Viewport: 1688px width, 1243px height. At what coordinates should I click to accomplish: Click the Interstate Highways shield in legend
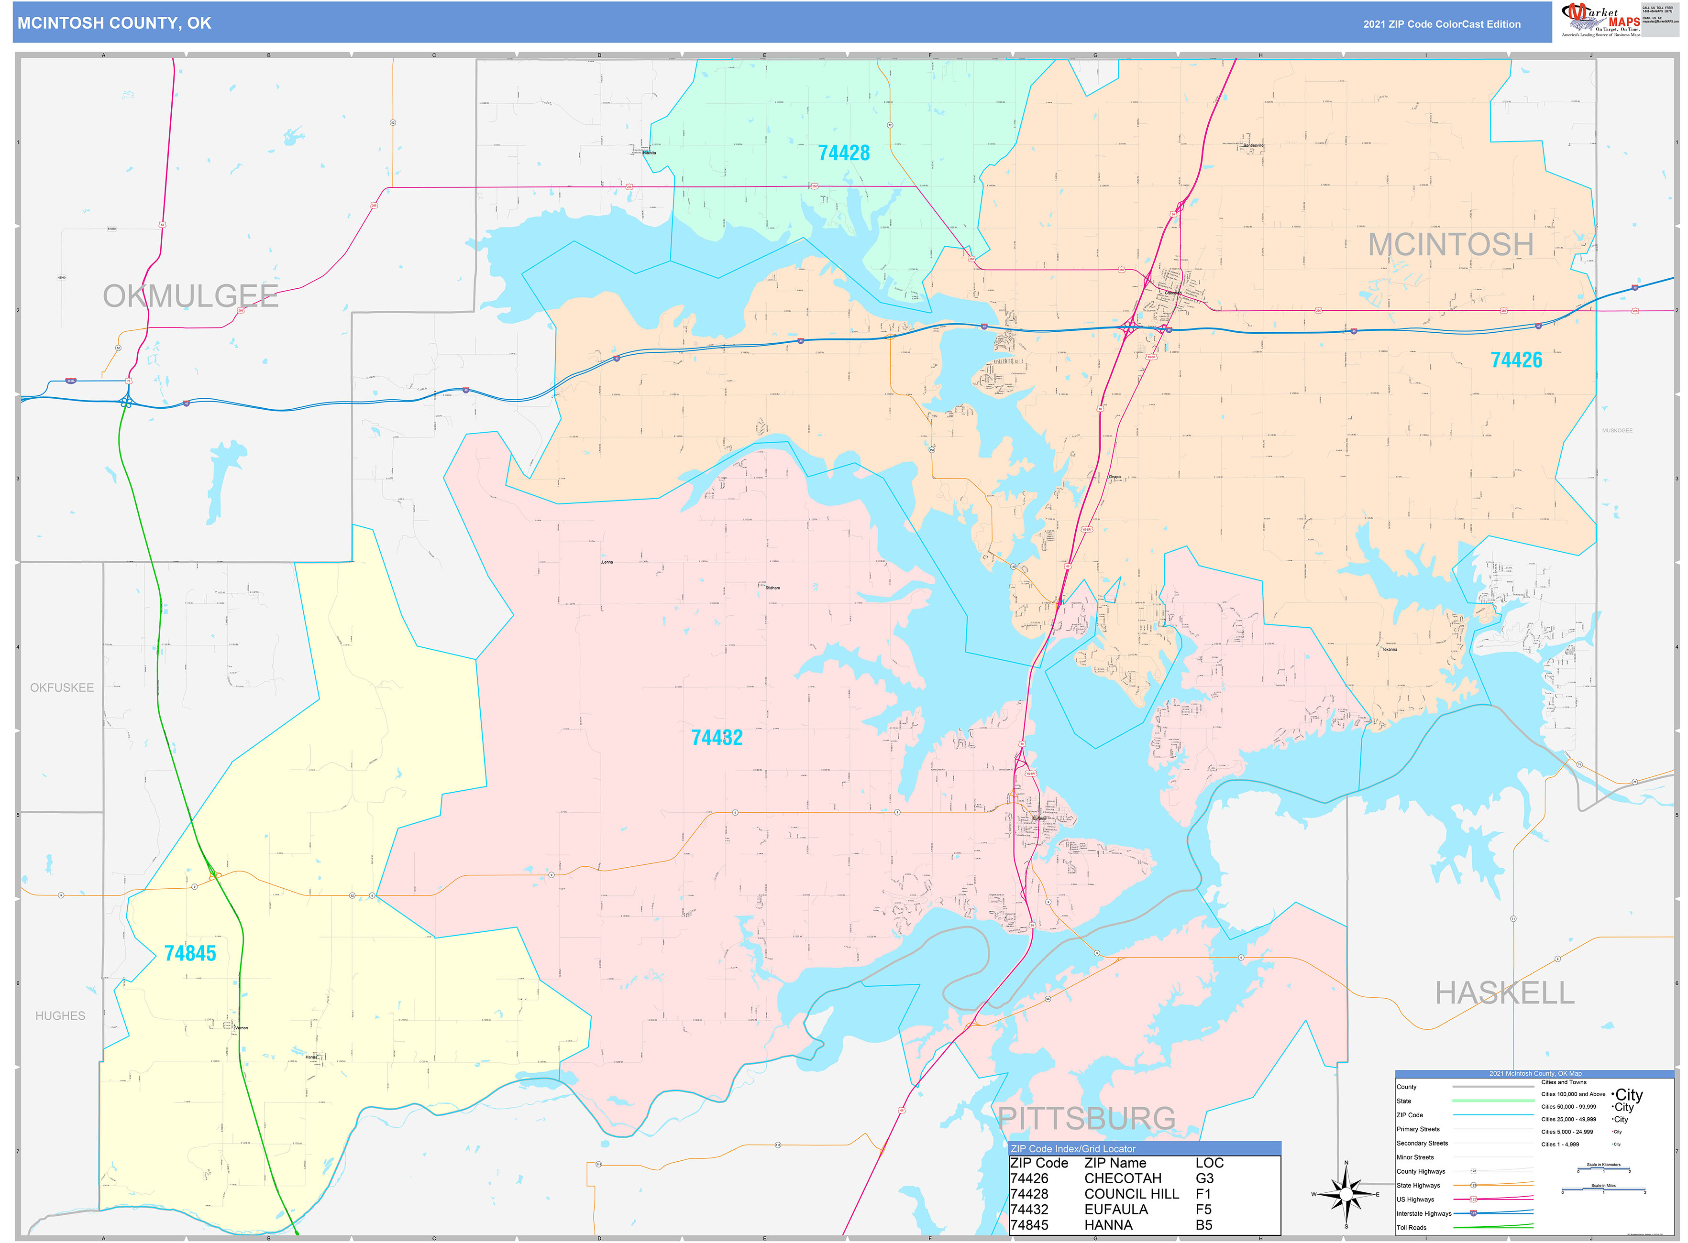(x=1473, y=1213)
